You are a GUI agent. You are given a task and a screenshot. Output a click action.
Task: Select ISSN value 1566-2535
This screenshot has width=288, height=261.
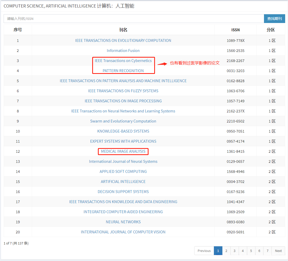[236, 51]
